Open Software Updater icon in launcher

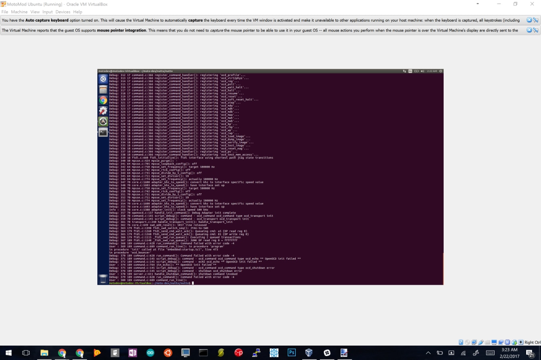103,121
